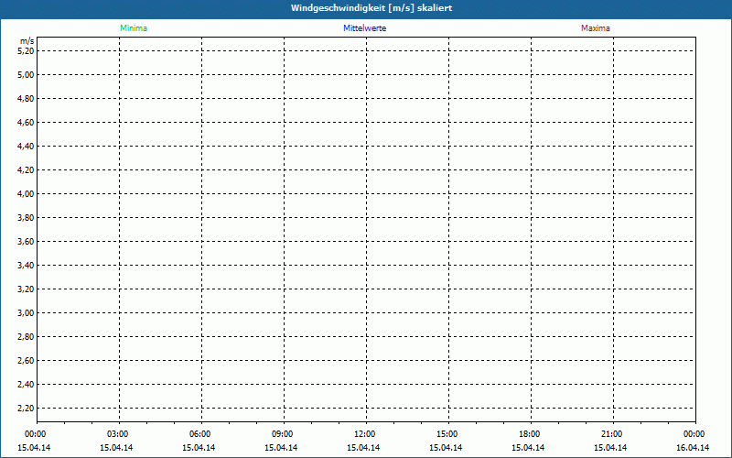Image resolution: width=732 pixels, height=458 pixels.
Task: Click the 2,60 y-axis value
Action: coord(26,361)
